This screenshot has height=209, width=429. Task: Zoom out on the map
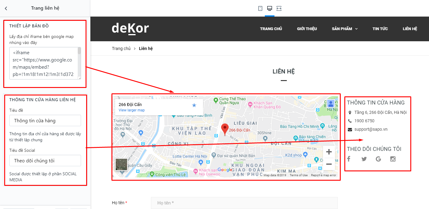[329, 164]
